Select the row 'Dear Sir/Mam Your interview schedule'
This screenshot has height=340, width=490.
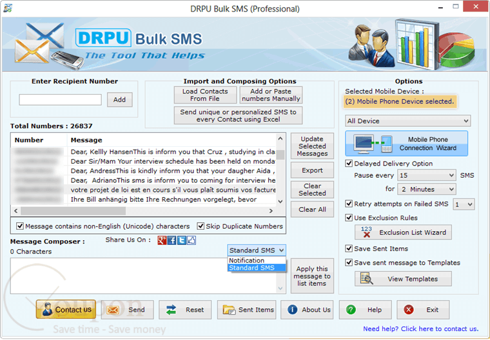144,161
